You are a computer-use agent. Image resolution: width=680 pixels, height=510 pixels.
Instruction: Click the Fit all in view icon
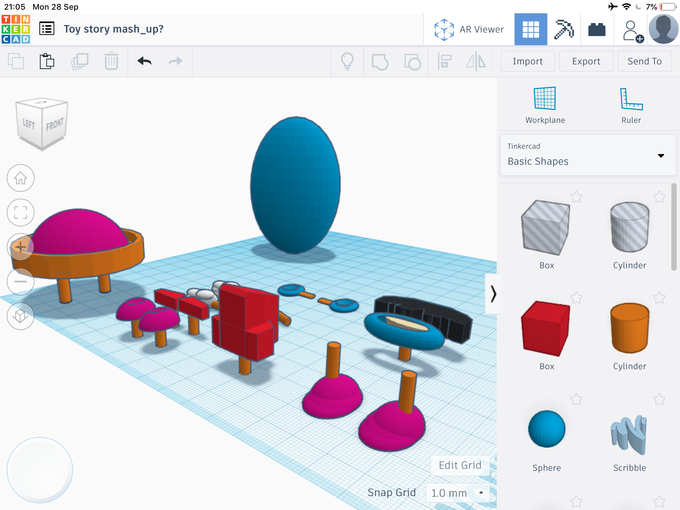[21, 212]
